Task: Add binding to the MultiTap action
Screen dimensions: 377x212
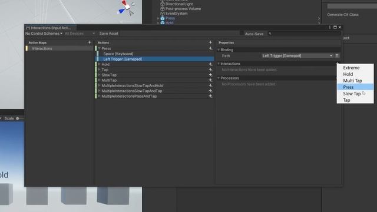Action: tap(210, 80)
